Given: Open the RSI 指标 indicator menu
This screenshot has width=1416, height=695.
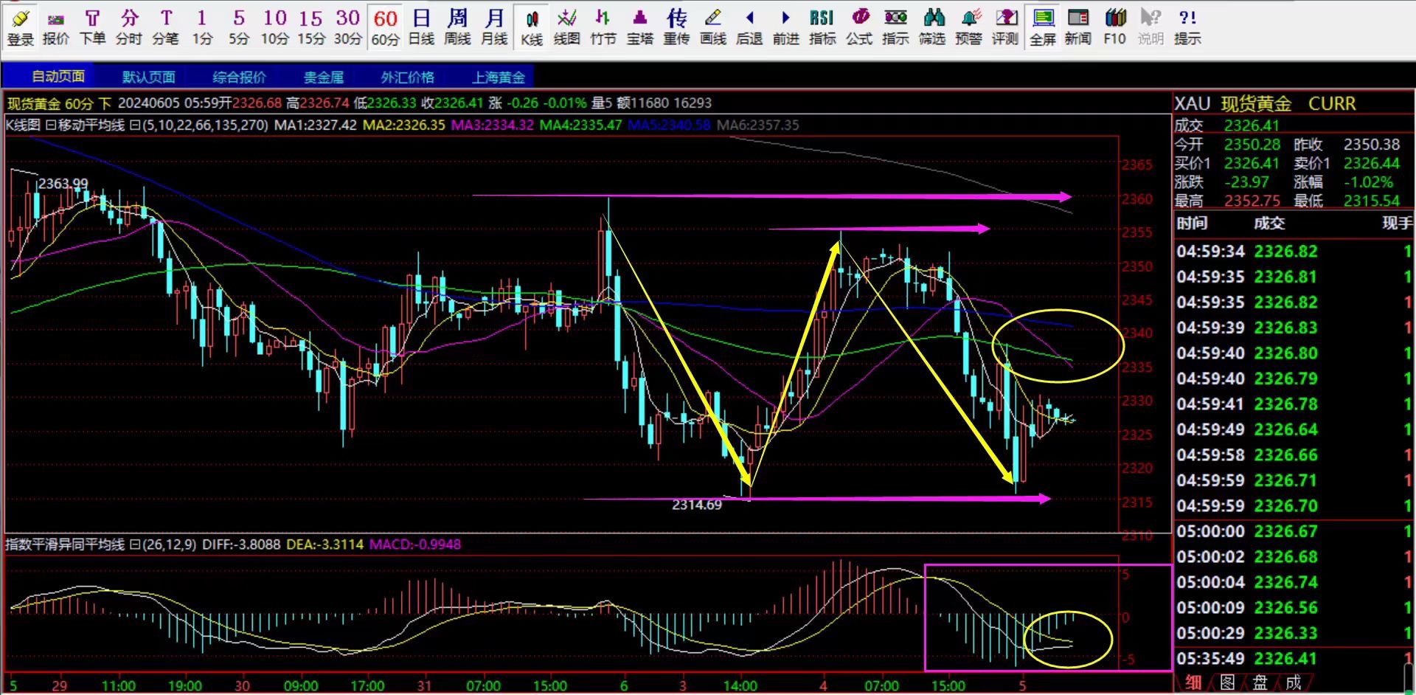Looking at the screenshot, I should [x=822, y=27].
